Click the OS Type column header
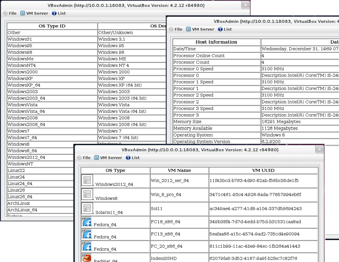Image resolution: width=339 pixels, height=262 pixels. 115,170
